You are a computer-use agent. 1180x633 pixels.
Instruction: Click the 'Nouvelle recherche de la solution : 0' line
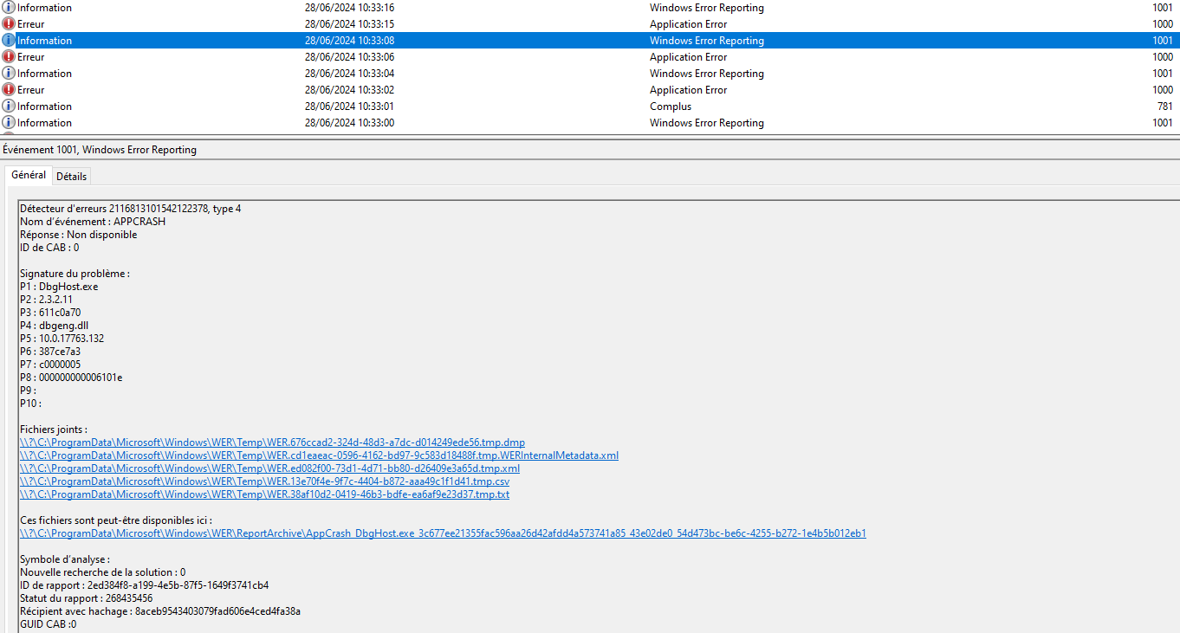102,572
